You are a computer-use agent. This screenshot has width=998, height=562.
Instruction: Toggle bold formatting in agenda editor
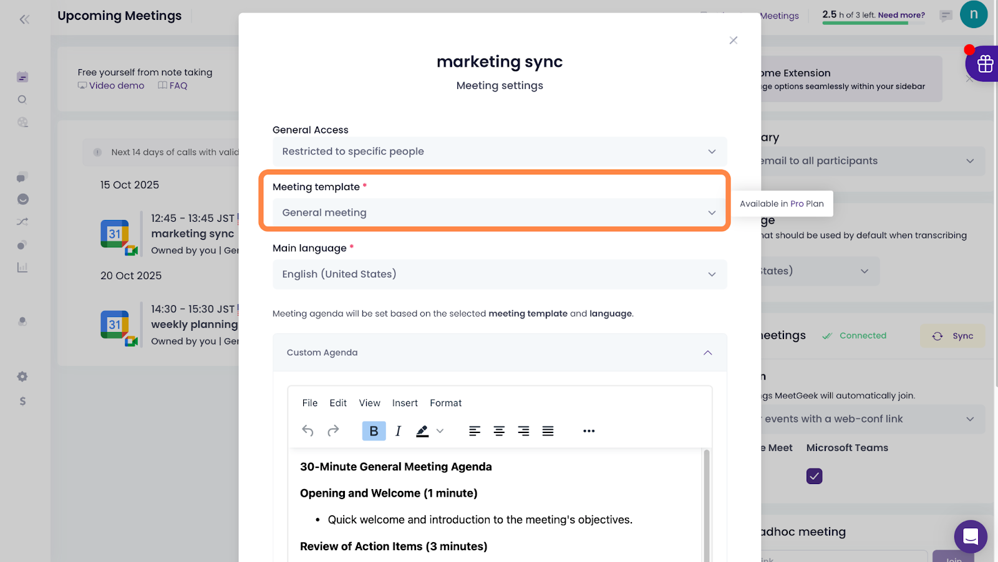[x=374, y=431]
